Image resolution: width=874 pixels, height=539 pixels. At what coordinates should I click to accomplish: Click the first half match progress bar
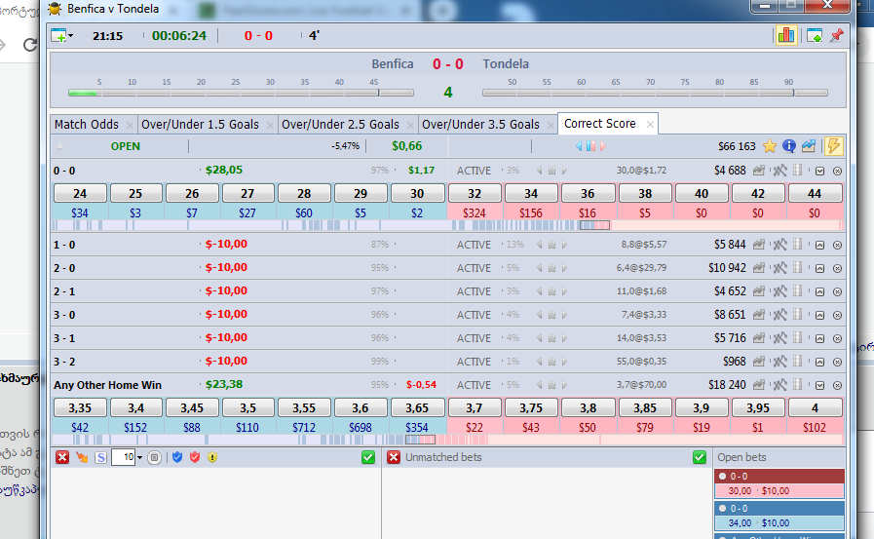(241, 93)
